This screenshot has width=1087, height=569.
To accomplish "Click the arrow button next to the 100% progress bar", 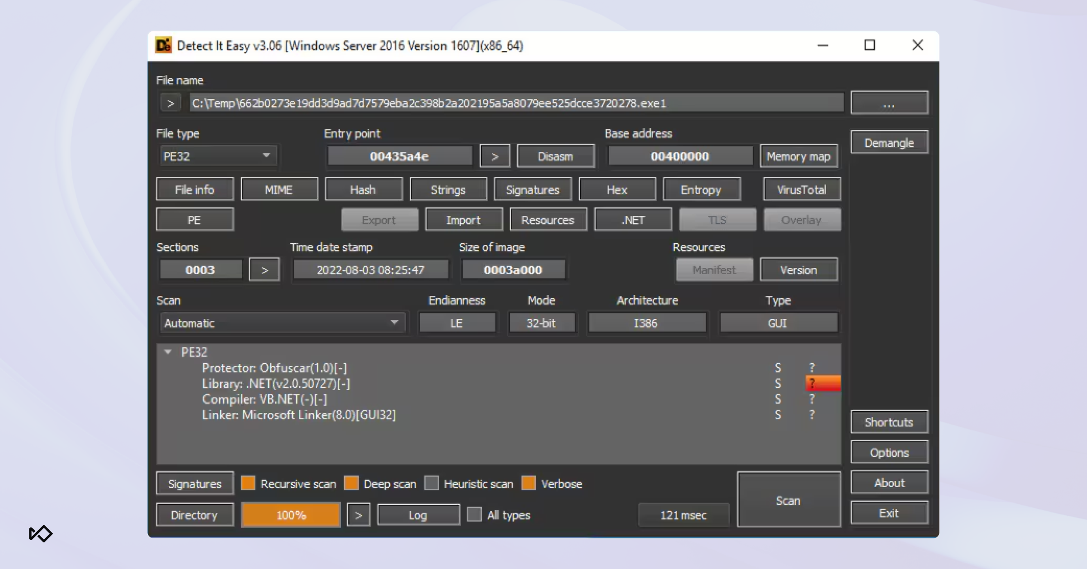I will [x=359, y=515].
